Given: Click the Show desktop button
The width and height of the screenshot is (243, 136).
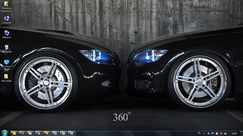Looking at the screenshot, I should (x=242, y=134).
